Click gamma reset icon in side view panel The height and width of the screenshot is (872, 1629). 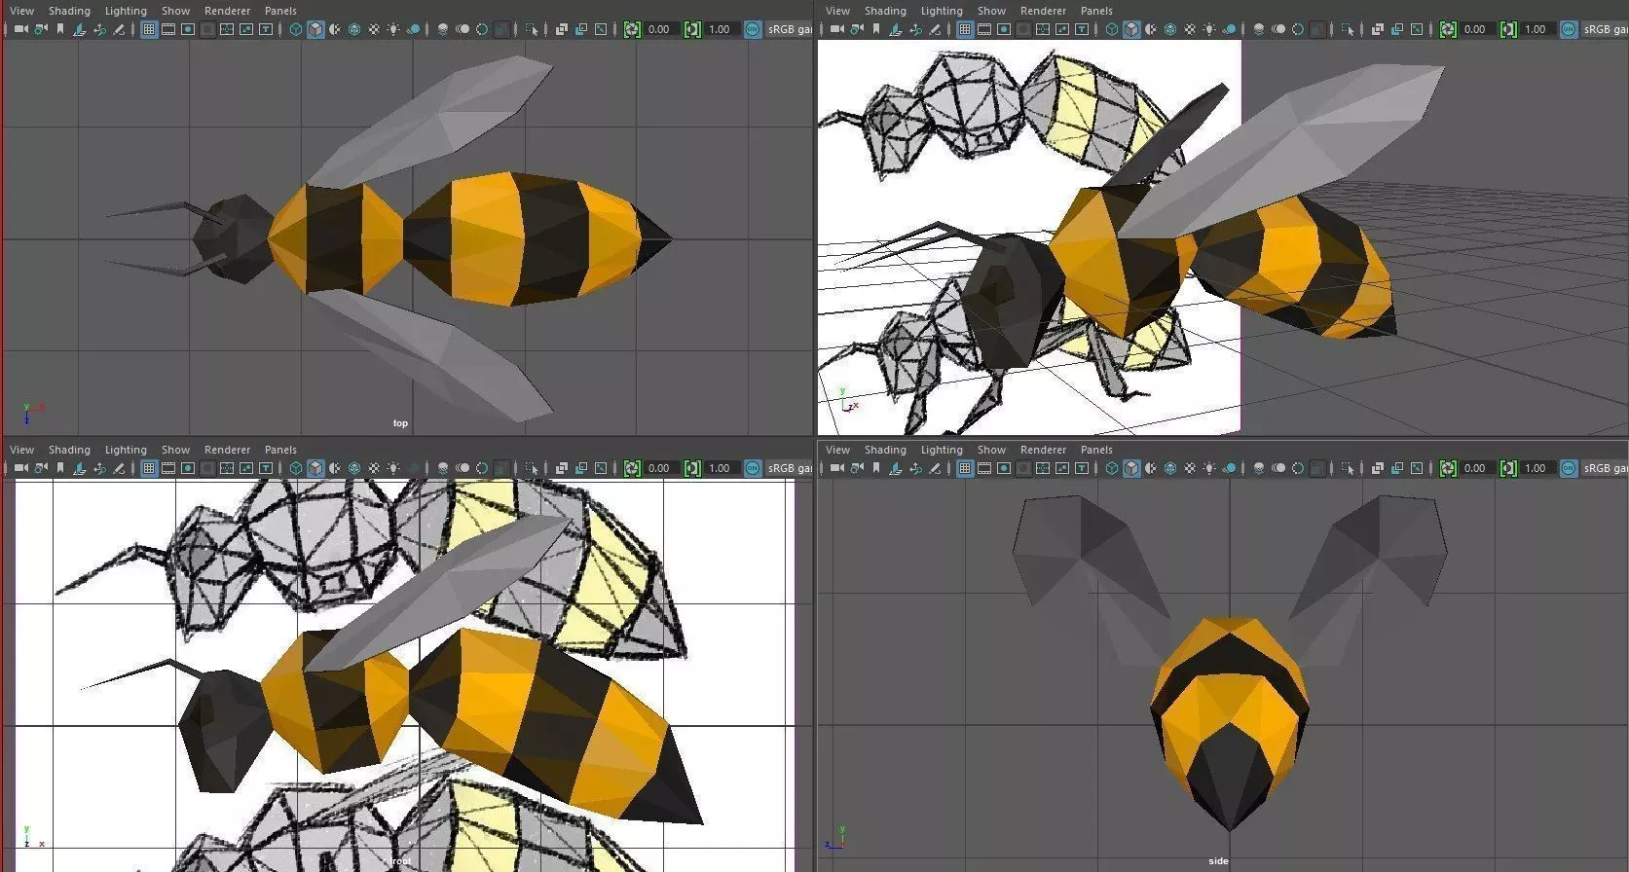1508,468
